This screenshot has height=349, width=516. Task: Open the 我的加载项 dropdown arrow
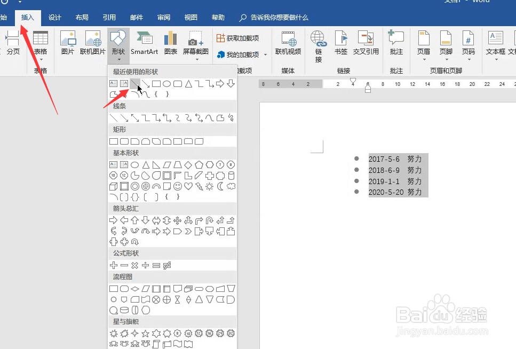265,54
